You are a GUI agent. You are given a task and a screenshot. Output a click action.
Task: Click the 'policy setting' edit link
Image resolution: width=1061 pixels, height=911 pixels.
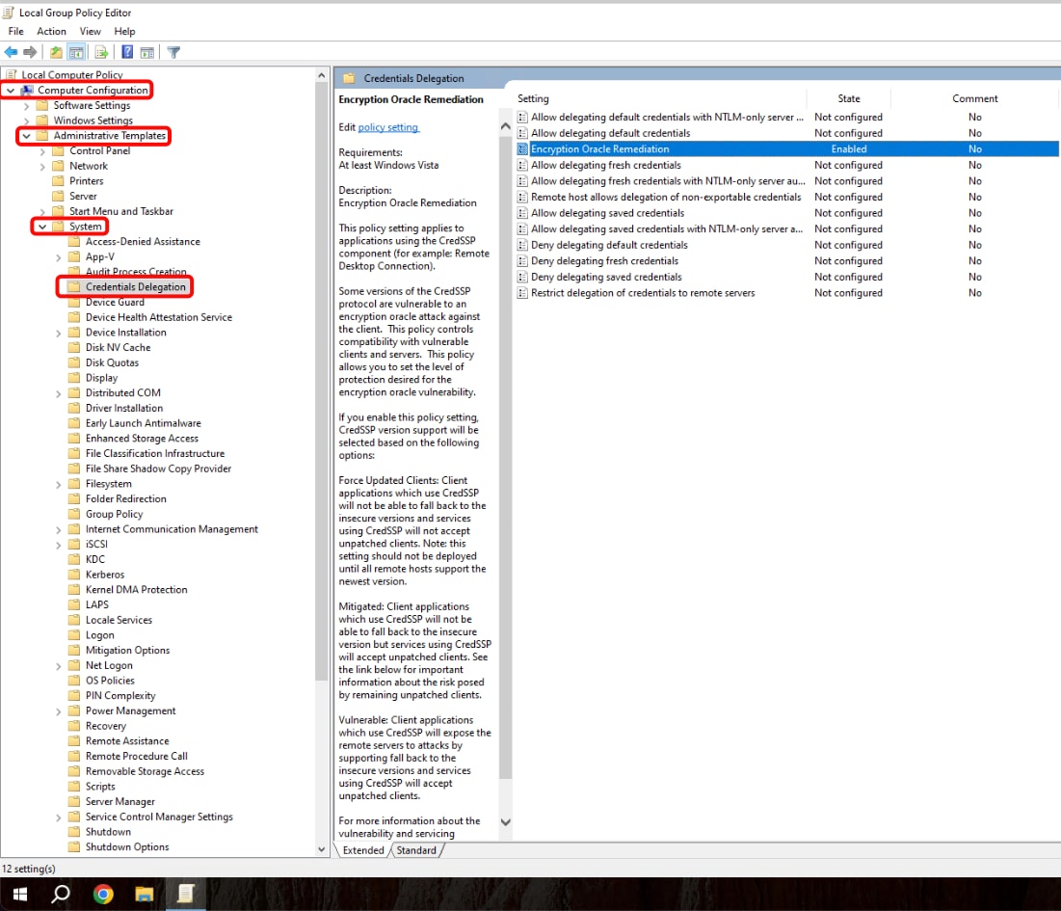click(388, 127)
